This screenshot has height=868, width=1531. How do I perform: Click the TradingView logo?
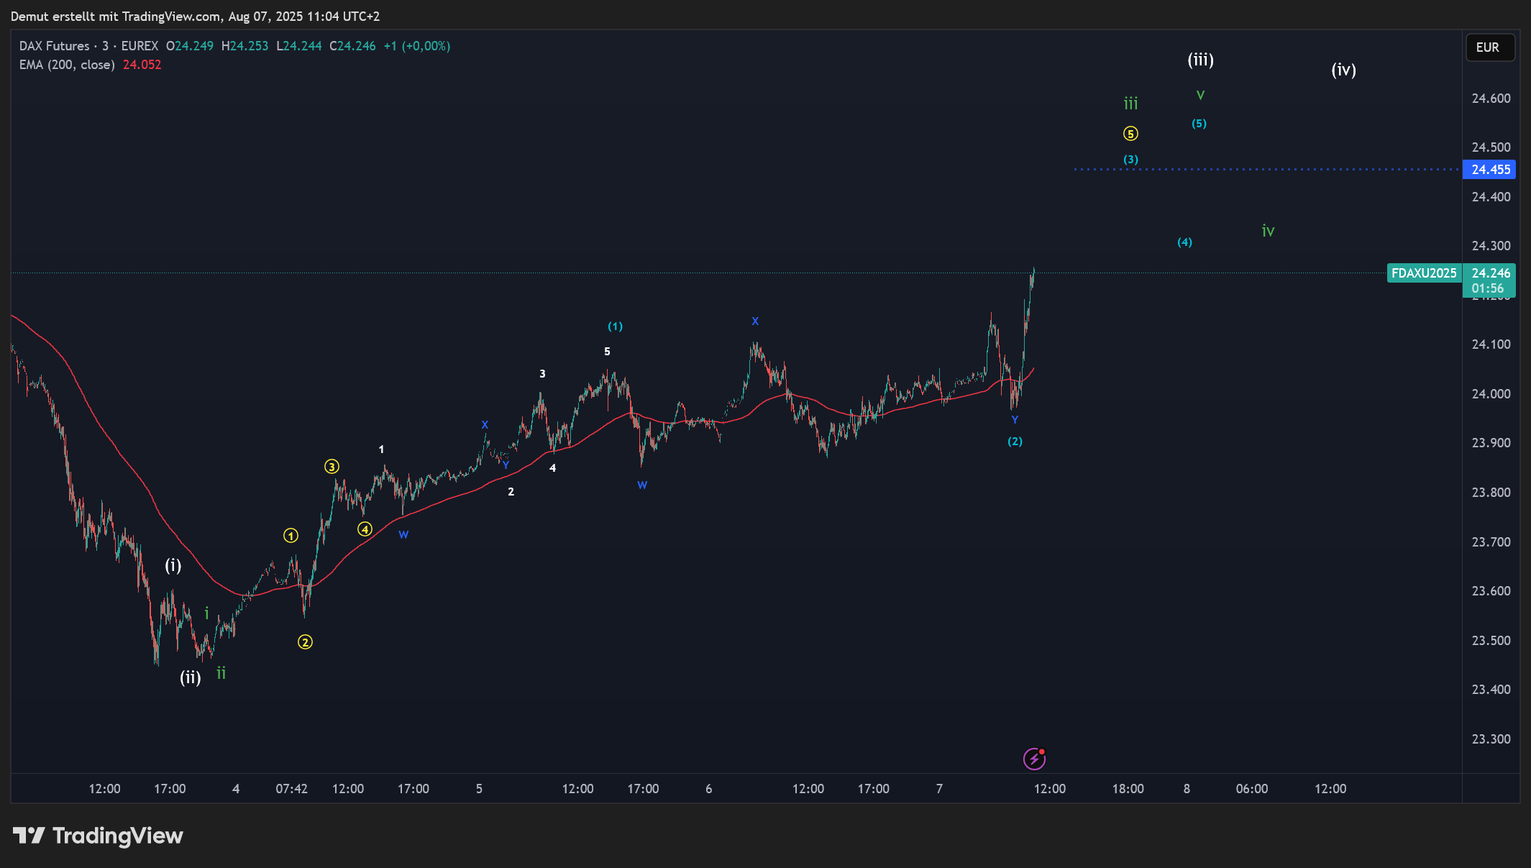coord(98,836)
